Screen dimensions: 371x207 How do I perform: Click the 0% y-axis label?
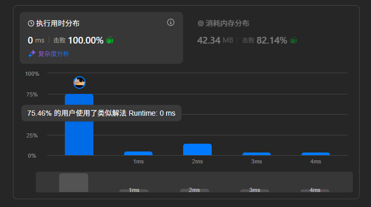click(x=32, y=156)
